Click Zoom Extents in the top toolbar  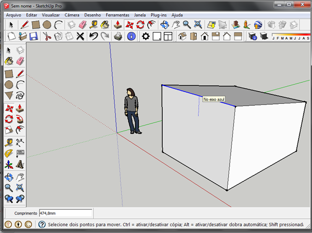point(198,25)
